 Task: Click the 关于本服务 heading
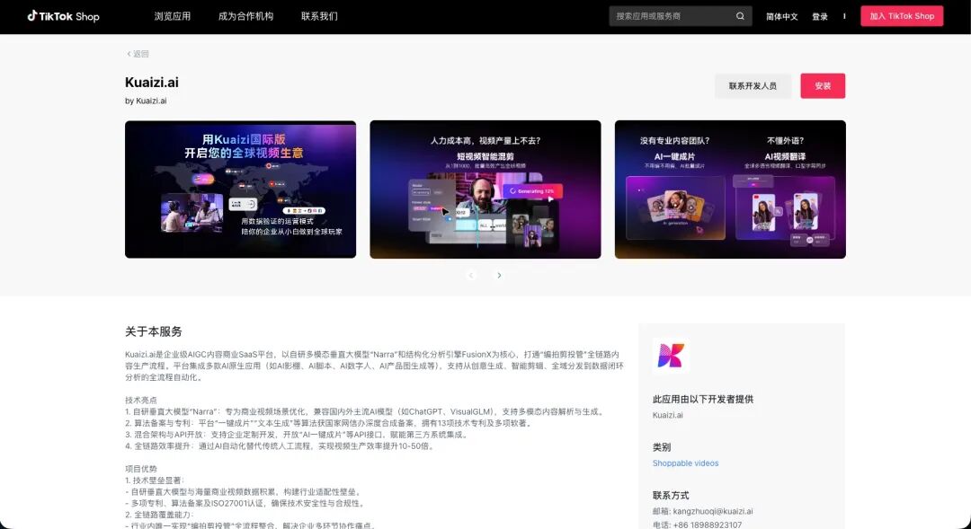[x=154, y=331]
